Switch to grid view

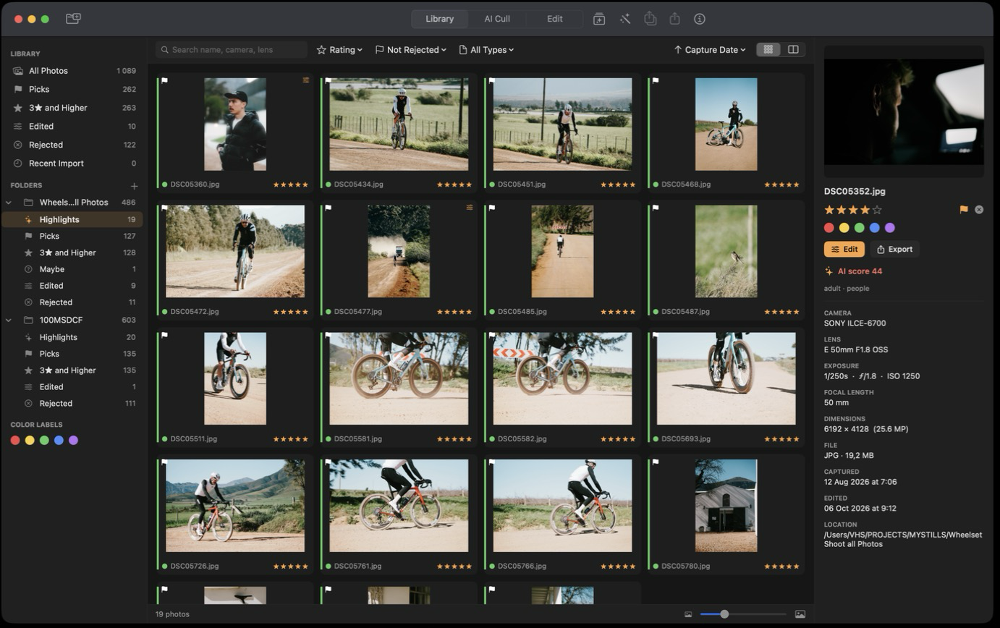pyautogui.click(x=768, y=49)
